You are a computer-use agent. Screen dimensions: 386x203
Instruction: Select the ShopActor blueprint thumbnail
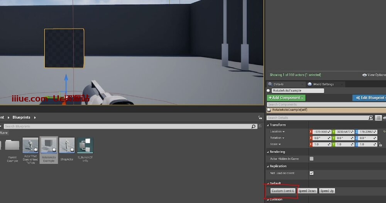click(x=67, y=146)
